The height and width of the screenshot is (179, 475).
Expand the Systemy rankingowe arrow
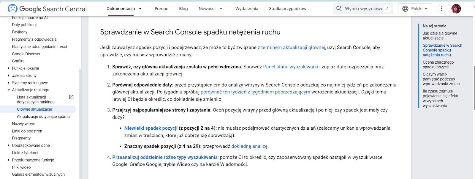[x=9, y=83]
